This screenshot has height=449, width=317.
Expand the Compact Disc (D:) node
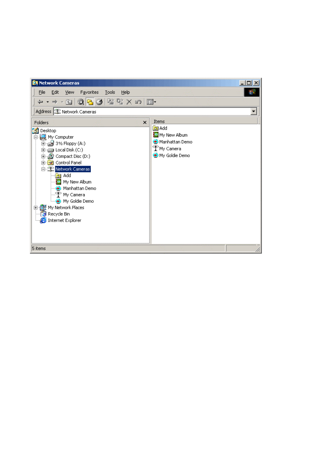click(43, 157)
